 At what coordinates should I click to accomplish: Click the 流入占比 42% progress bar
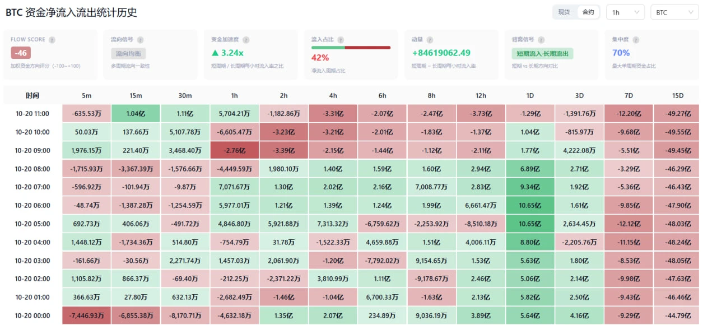351,48
